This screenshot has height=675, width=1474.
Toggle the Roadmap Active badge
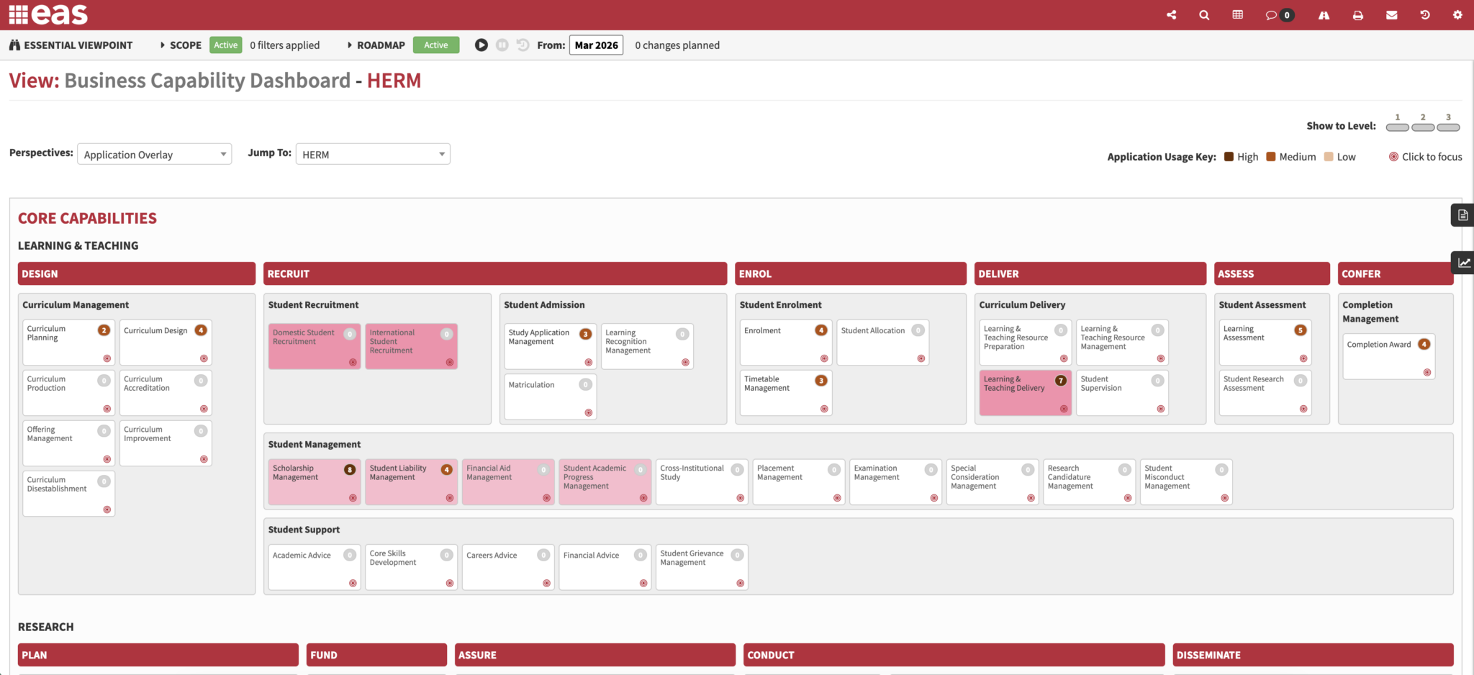pos(436,45)
